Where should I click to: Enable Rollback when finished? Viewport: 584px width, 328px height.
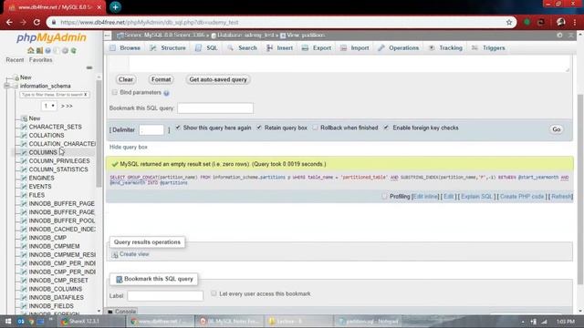point(315,128)
